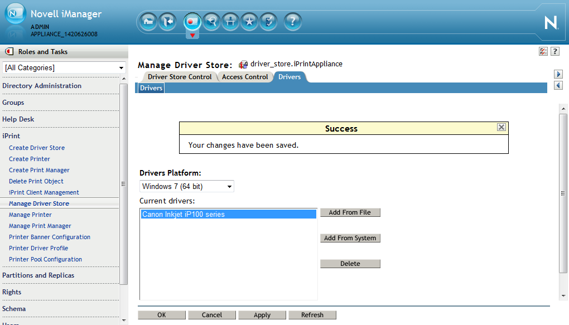569x325 pixels.
Task: Click the driver store object icon
Action: (x=243, y=65)
